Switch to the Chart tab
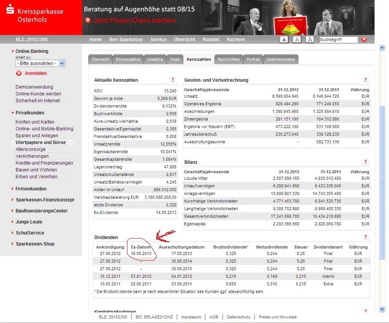389x323 pixels. (x=175, y=59)
